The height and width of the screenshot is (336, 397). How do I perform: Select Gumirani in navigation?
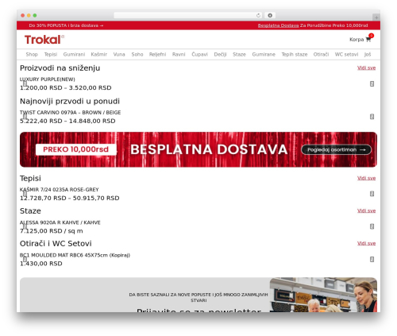(74, 54)
